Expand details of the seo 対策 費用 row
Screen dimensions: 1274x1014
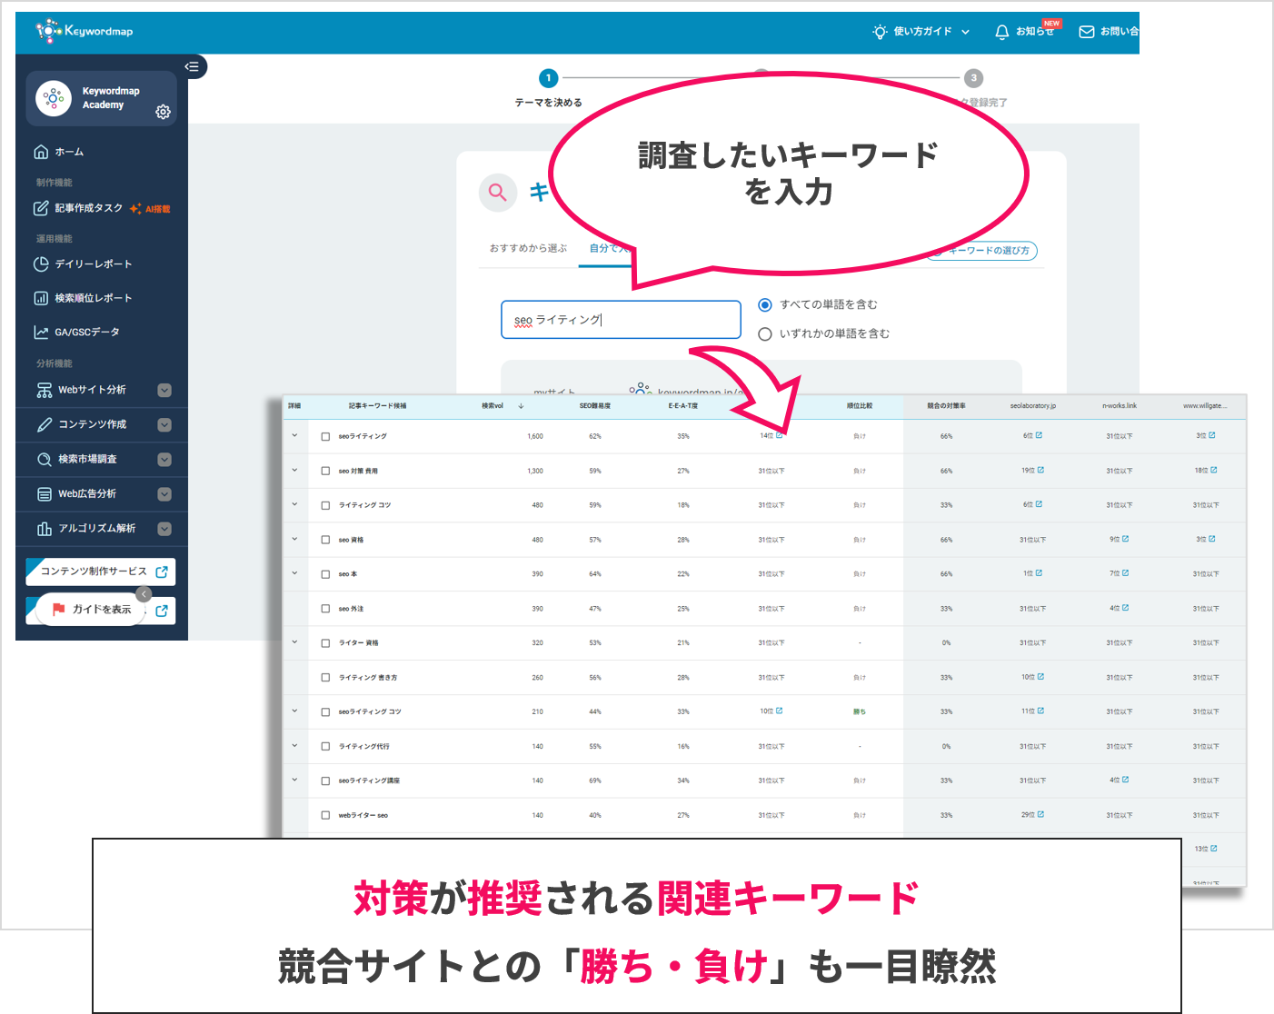tap(294, 470)
